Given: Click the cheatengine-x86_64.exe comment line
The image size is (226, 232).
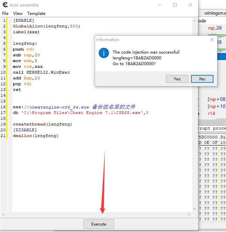Looking at the screenshot, I should click(x=74, y=107).
